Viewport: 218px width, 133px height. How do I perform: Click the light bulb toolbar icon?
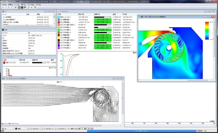(35, 8)
